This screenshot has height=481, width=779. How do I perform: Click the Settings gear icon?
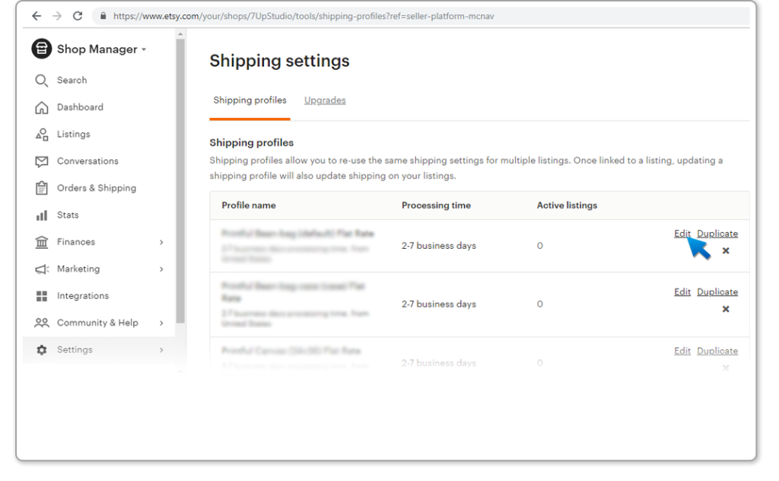(x=42, y=350)
